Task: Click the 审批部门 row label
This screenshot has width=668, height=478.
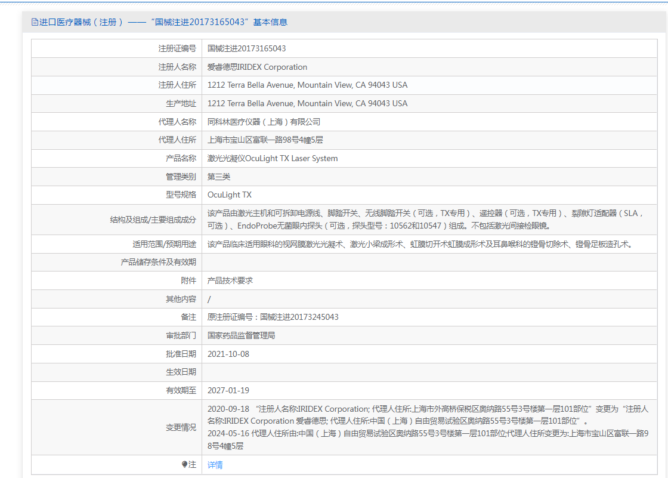Action: pyautogui.click(x=181, y=335)
